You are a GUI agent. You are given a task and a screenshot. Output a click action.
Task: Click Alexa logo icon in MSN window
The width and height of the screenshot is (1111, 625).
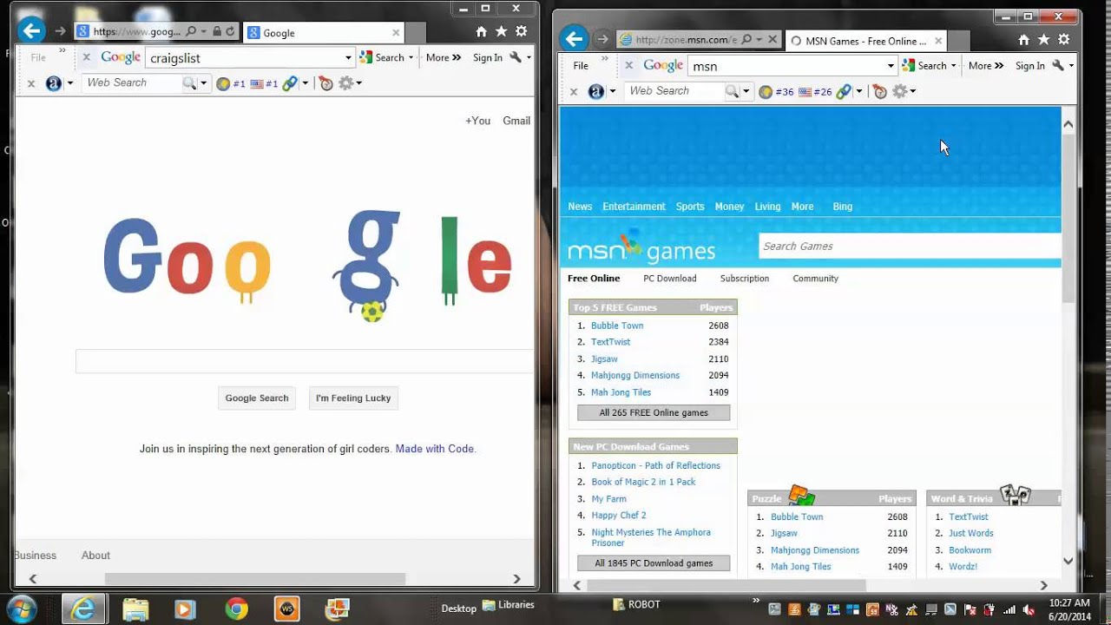(595, 91)
